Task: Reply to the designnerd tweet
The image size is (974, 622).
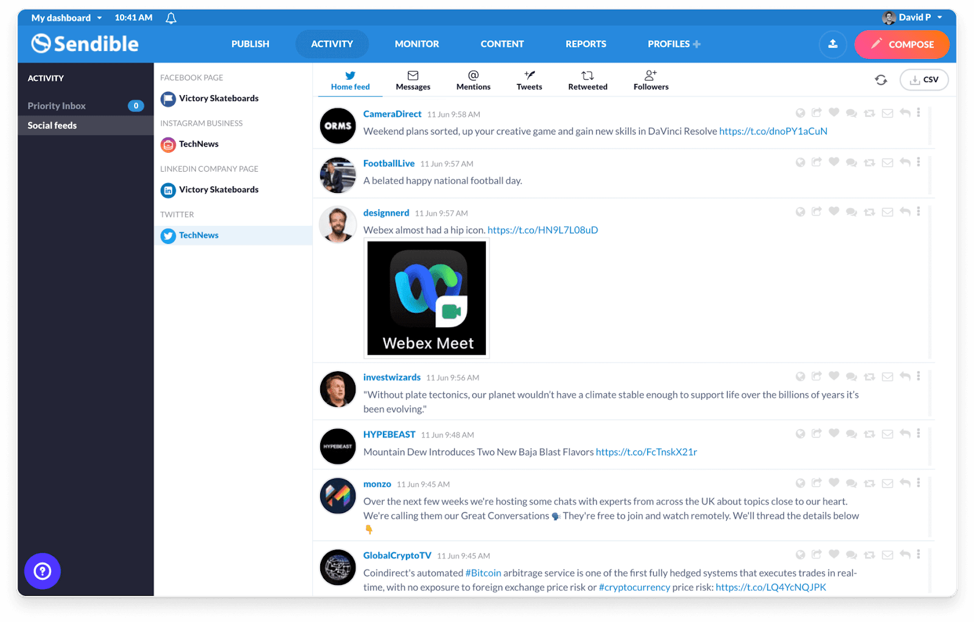Action: (x=905, y=212)
